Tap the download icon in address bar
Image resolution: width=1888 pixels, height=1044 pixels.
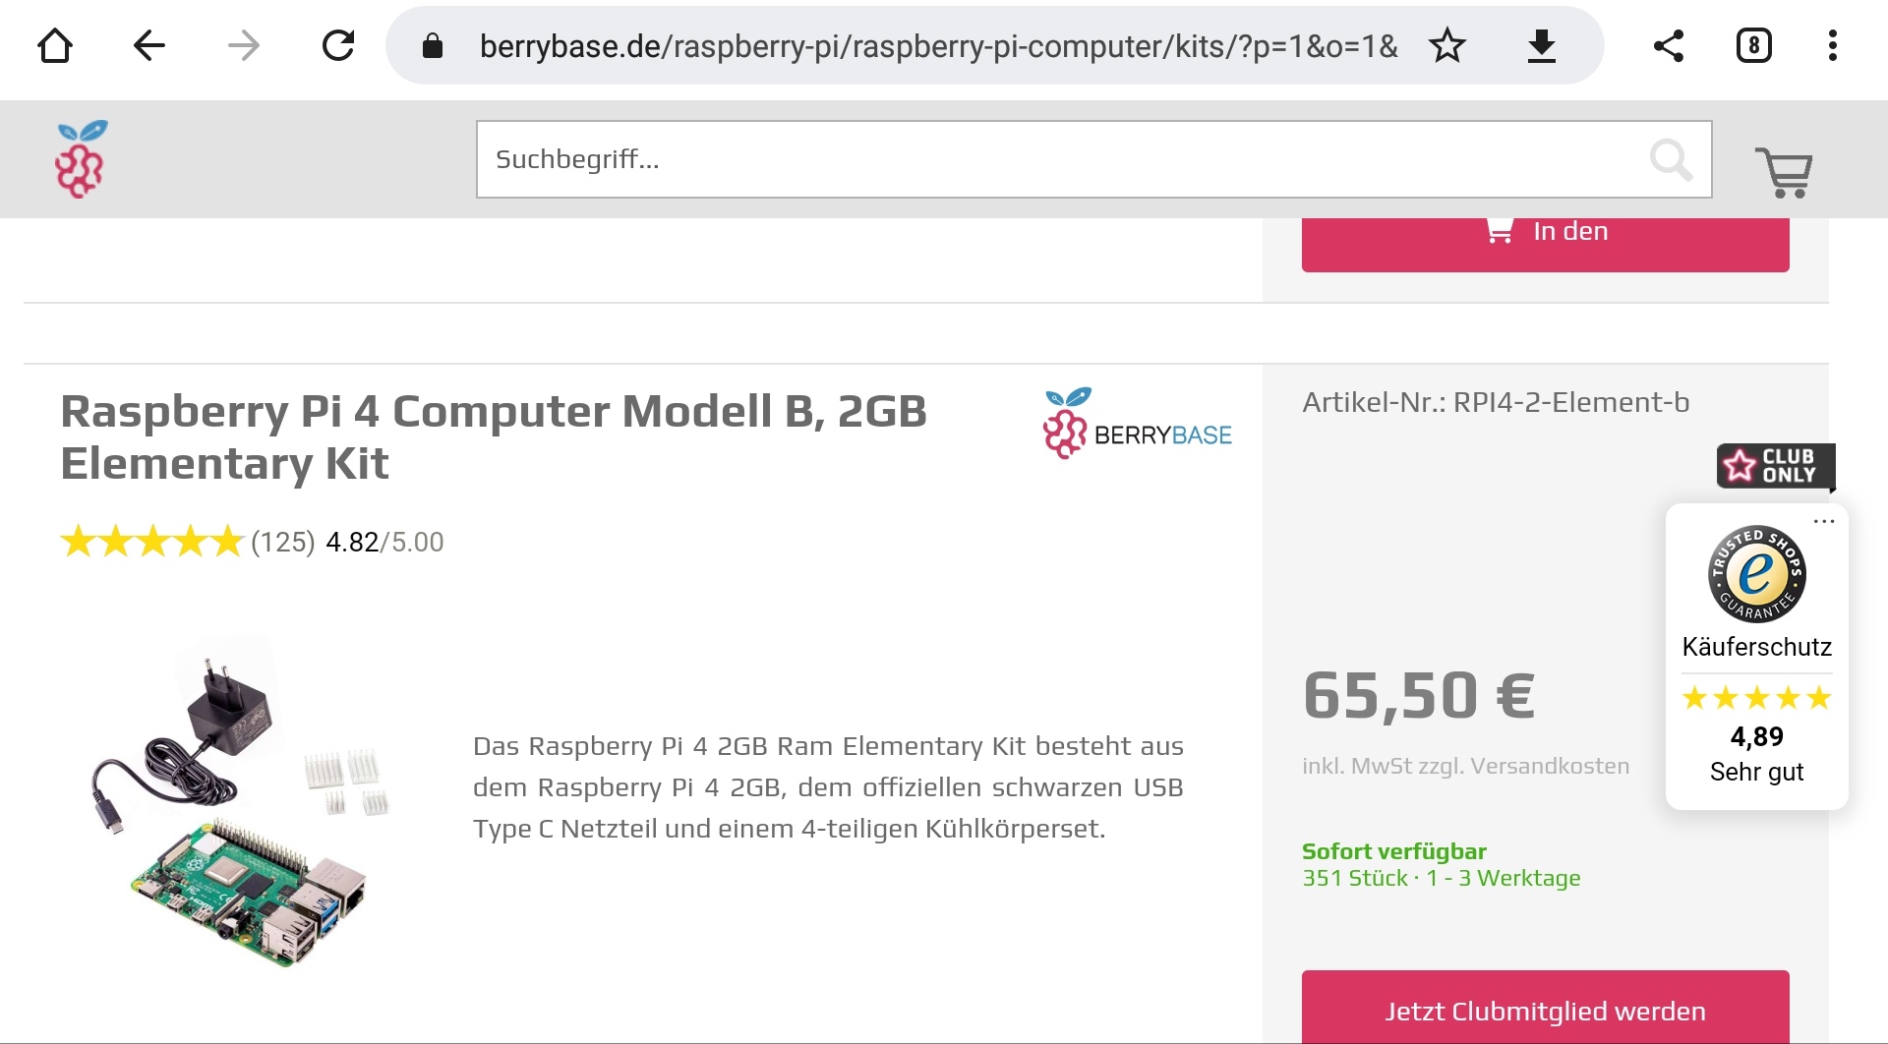[x=1541, y=45]
